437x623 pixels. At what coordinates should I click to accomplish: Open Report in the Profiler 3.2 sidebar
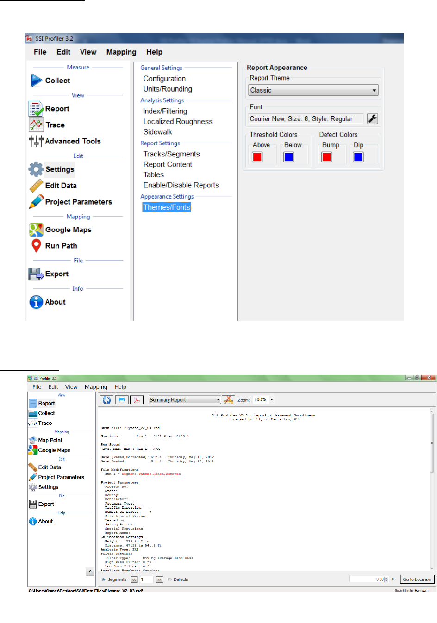pyautogui.click(x=50, y=109)
